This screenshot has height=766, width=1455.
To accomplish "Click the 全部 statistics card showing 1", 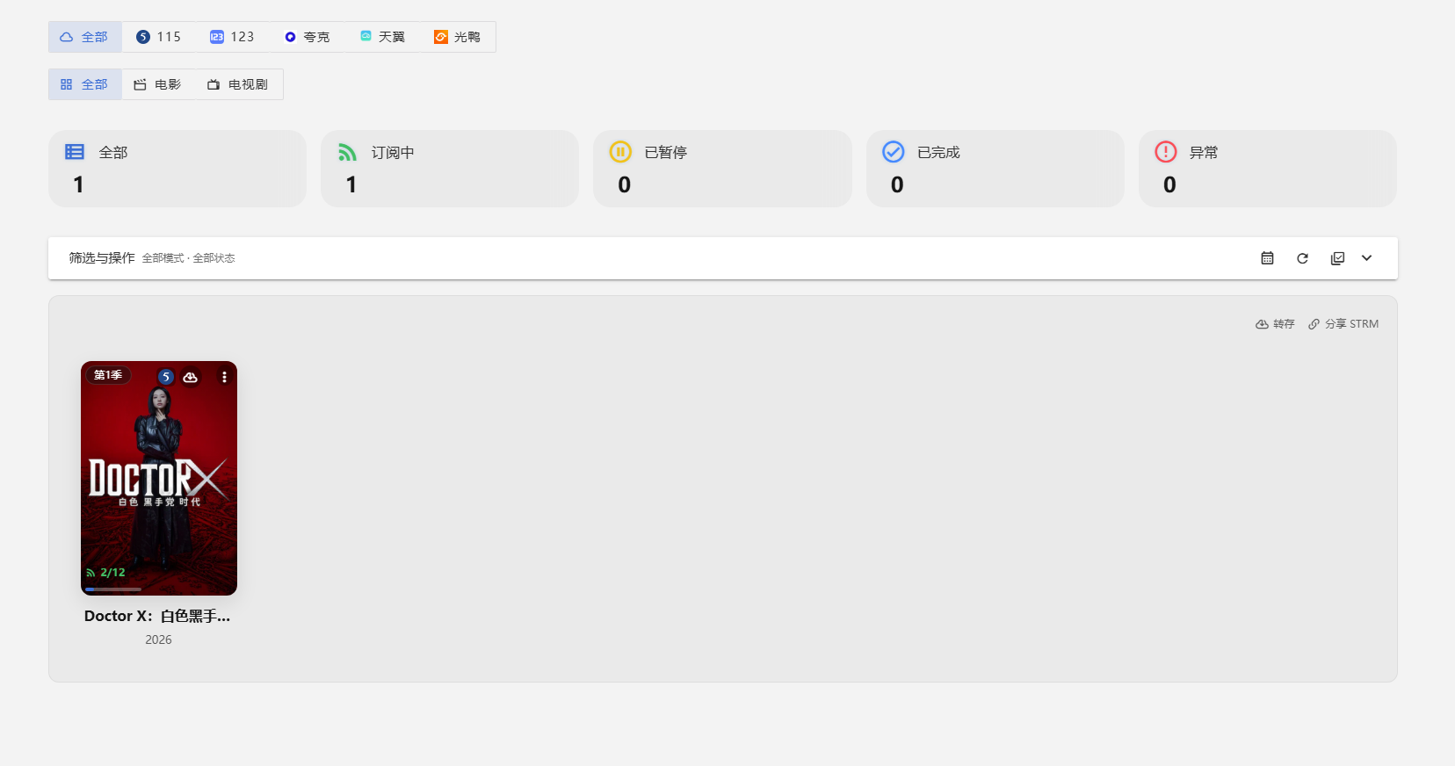I will [x=177, y=169].
